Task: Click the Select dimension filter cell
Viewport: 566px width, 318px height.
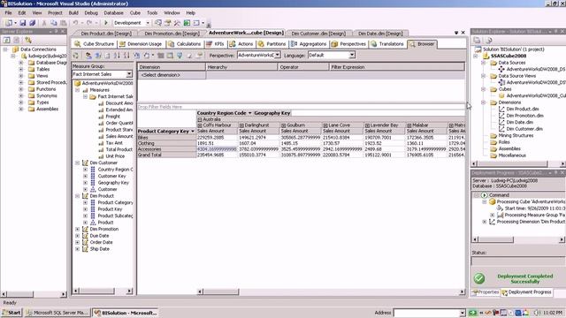Action: pyautogui.click(x=172, y=75)
